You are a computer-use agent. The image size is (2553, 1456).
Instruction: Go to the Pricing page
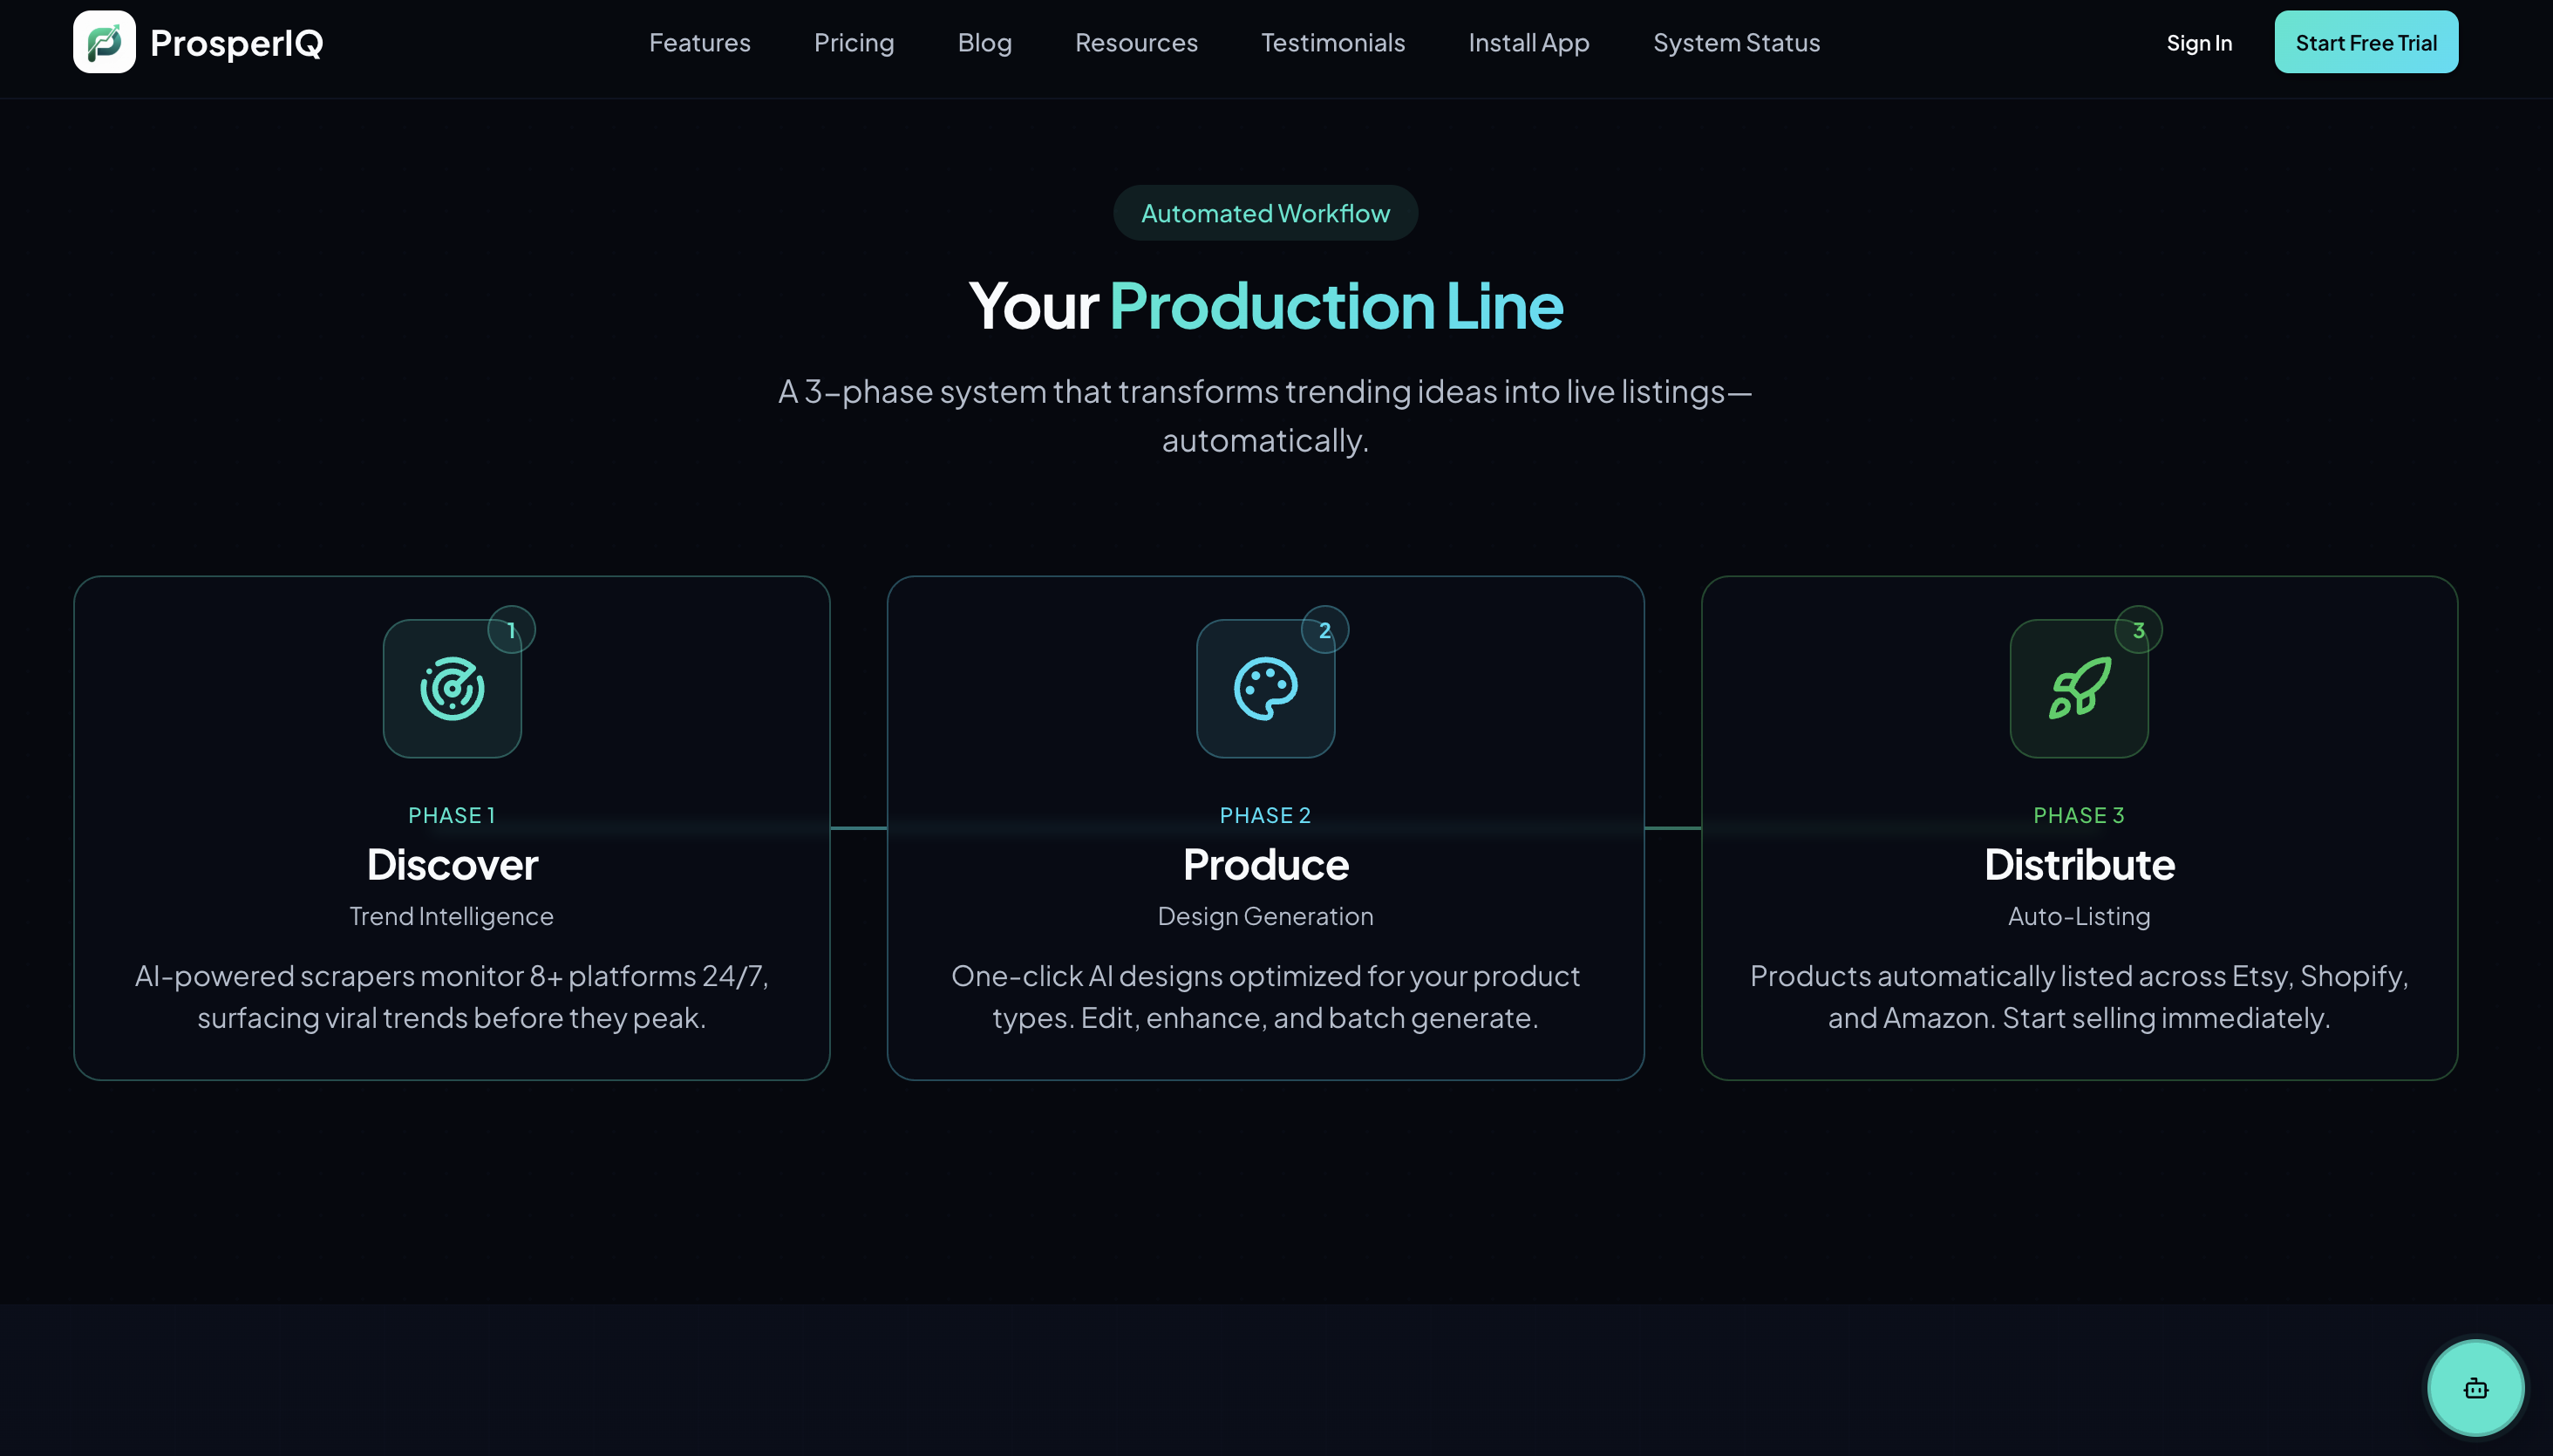[853, 43]
